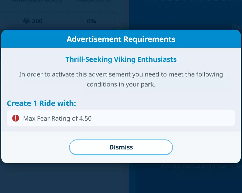Click the red exclamation warning icon
The width and height of the screenshot is (242, 193).
(15, 118)
